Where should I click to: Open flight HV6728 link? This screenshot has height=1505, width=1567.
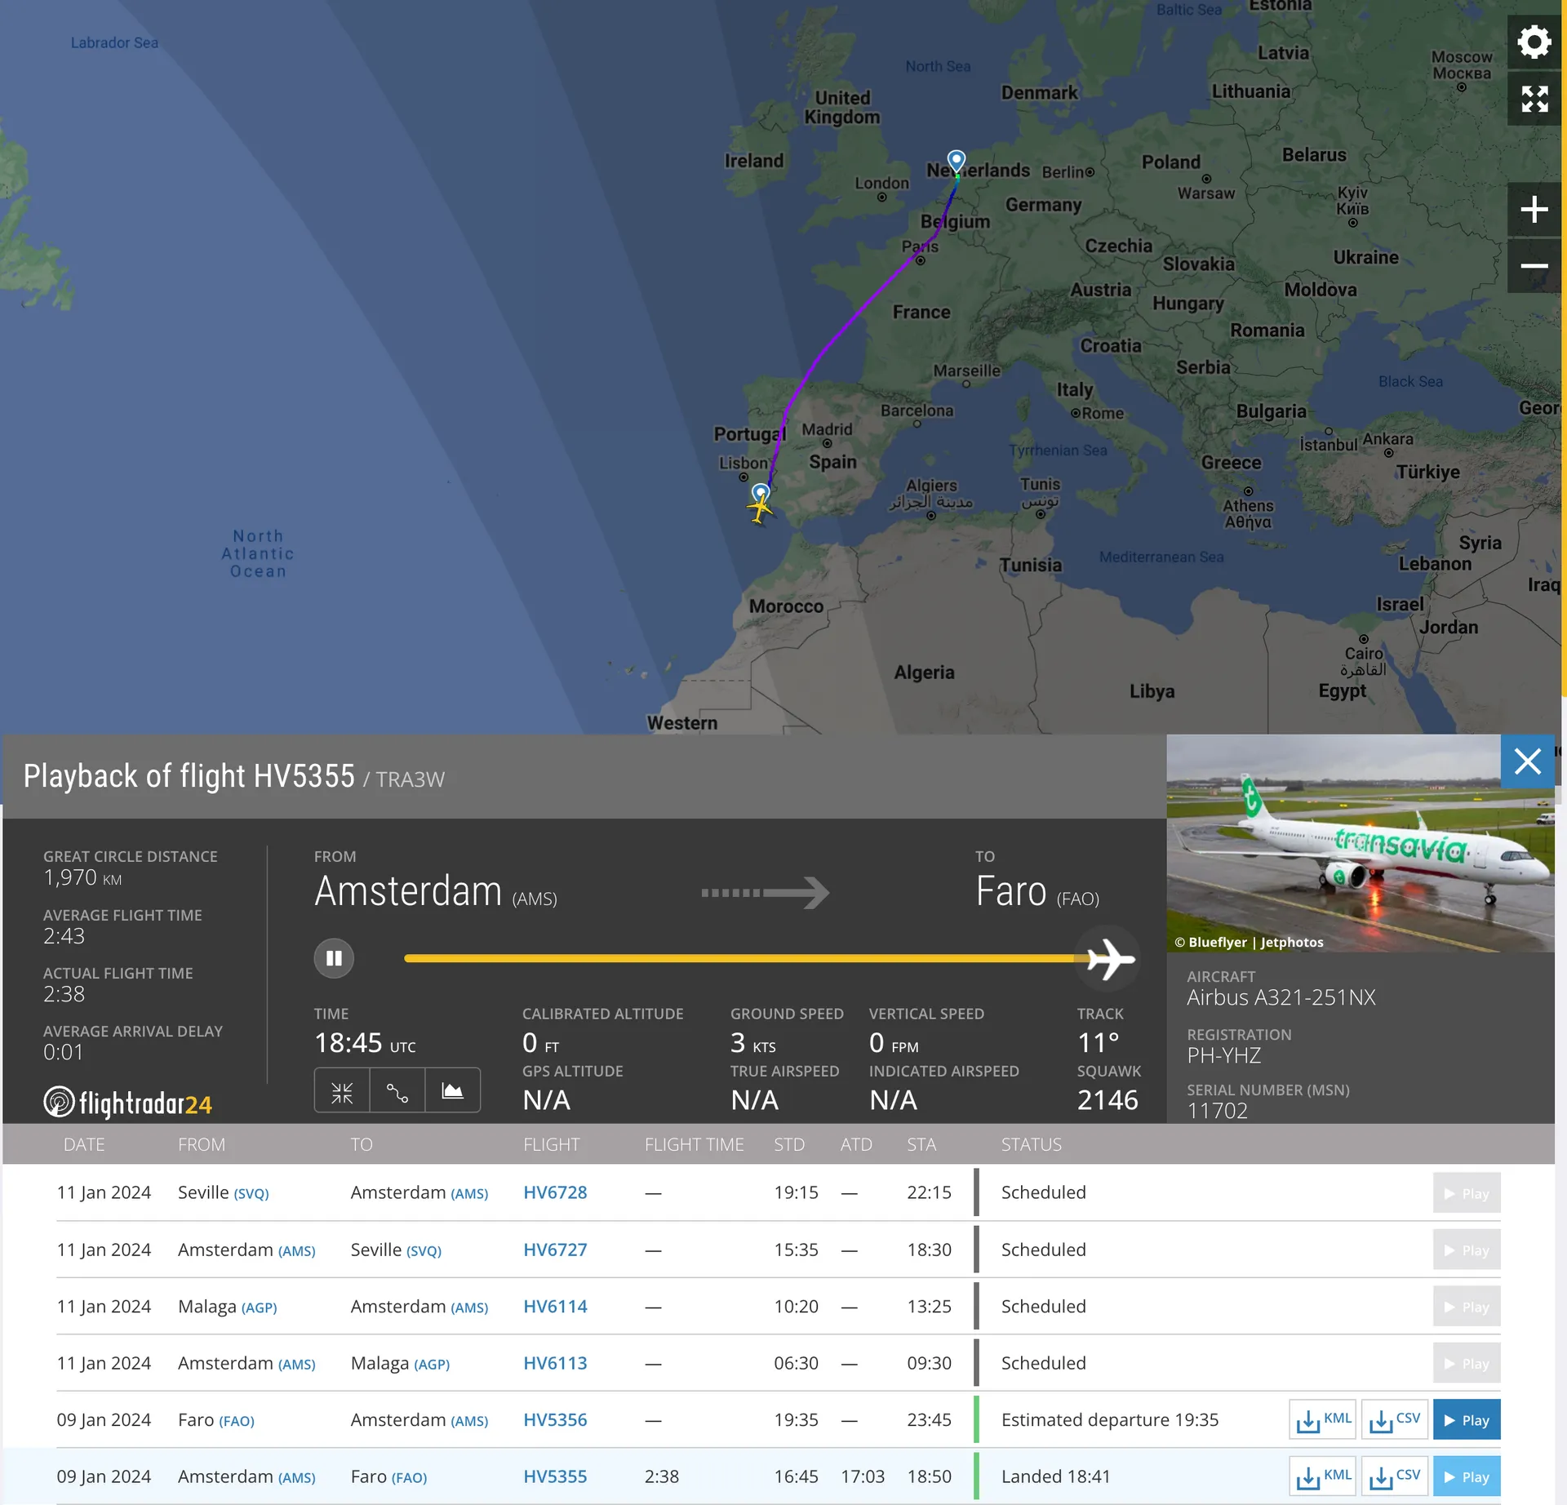point(555,1192)
